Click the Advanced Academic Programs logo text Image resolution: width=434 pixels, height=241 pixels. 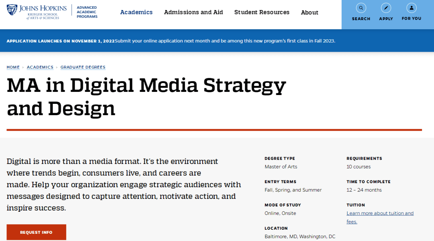tap(87, 12)
